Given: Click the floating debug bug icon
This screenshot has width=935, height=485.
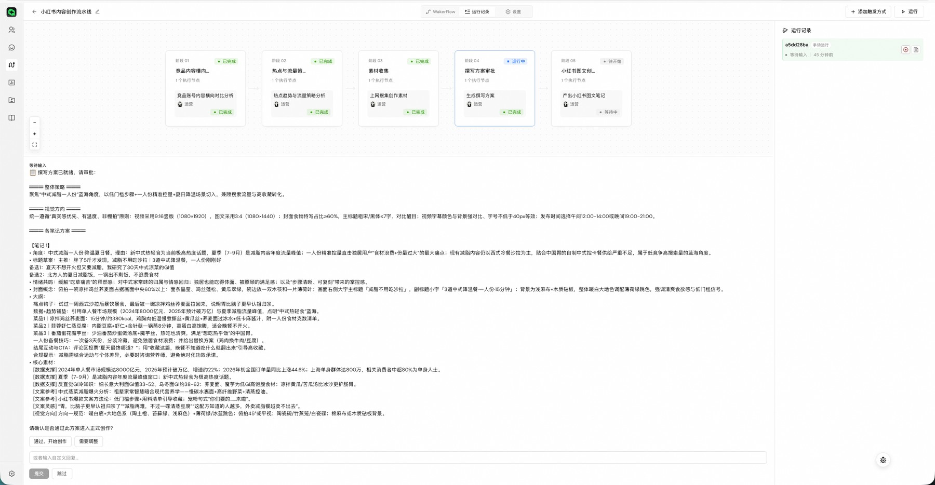Looking at the screenshot, I should pyautogui.click(x=883, y=460).
